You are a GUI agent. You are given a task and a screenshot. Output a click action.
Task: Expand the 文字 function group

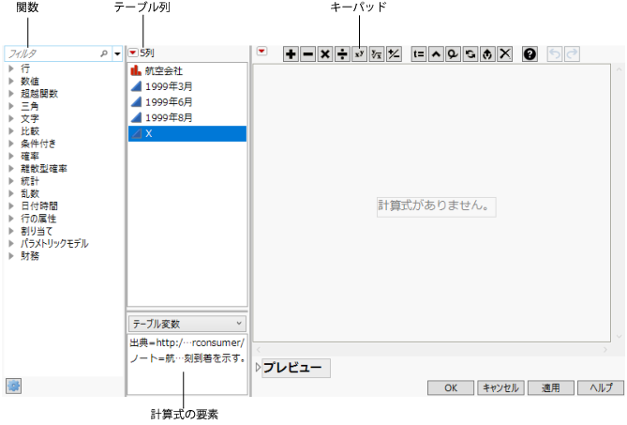coord(11,118)
